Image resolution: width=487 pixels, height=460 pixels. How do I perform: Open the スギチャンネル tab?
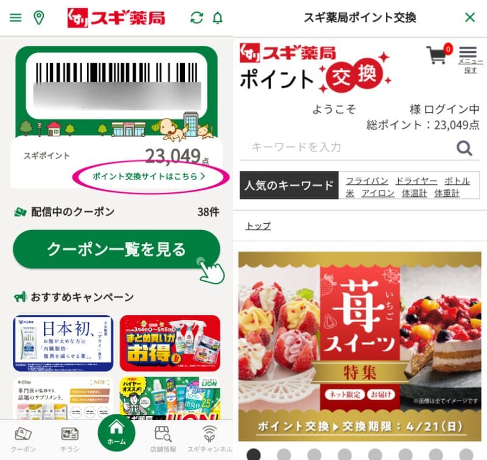209,440
